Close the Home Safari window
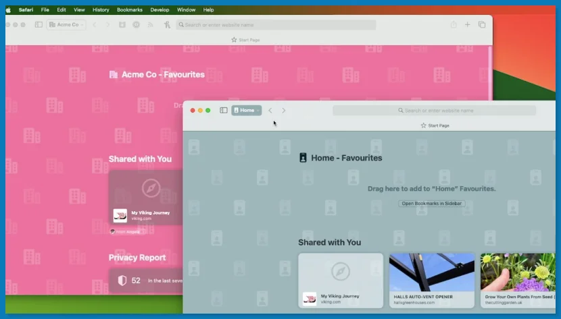Image resolution: width=561 pixels, height=319 pixels. pos(193,110)
